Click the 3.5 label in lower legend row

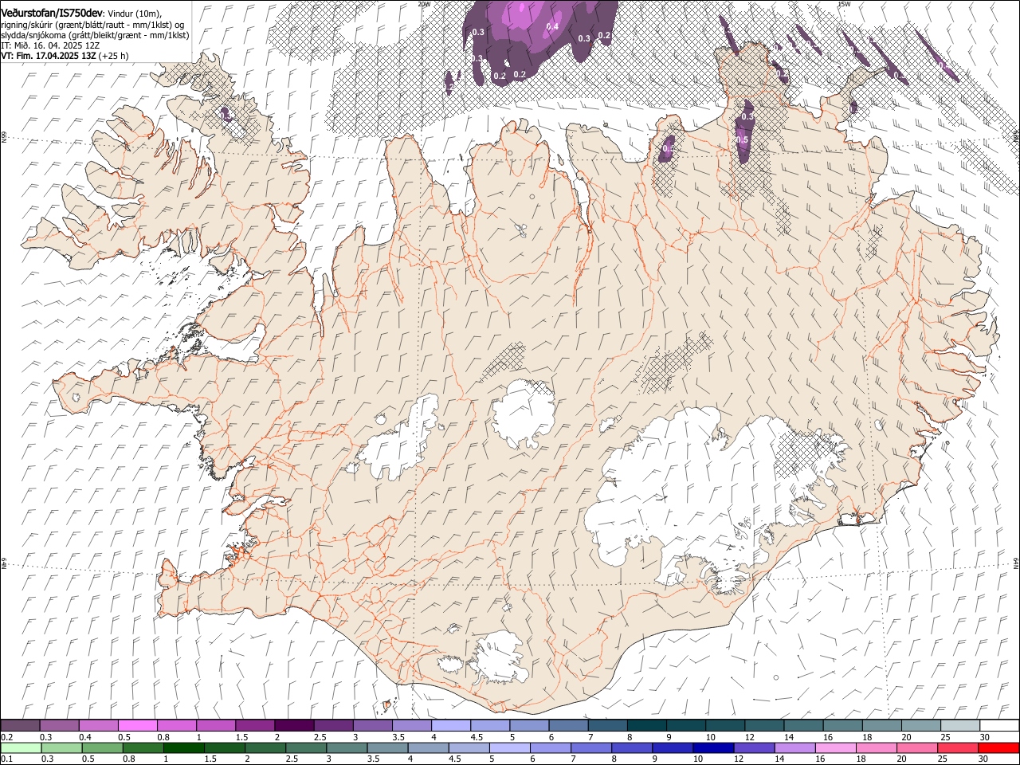click(373, 759)
